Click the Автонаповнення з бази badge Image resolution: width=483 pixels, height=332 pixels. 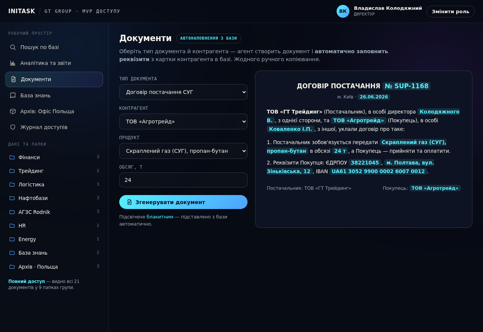point(209,38)
